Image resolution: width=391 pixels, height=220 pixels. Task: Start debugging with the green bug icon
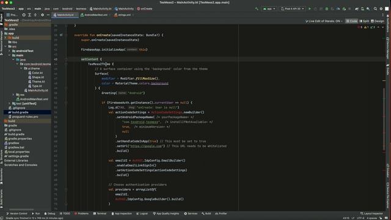pos(327,9)
